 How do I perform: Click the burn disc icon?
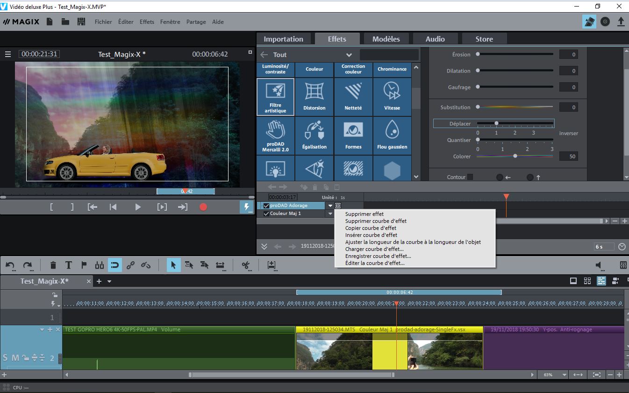(605, 21)
